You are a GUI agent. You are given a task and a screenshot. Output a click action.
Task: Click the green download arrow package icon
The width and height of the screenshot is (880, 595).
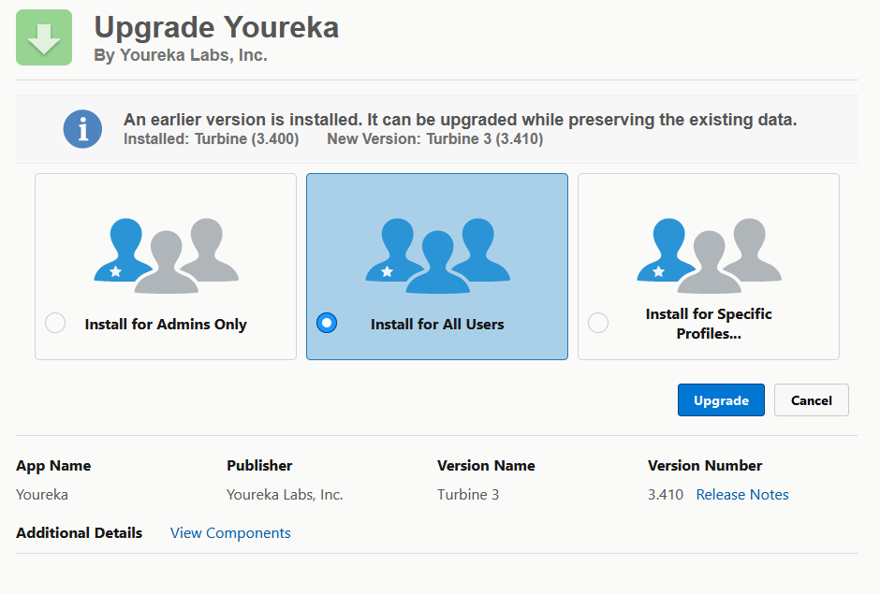[x=44, y=37]
